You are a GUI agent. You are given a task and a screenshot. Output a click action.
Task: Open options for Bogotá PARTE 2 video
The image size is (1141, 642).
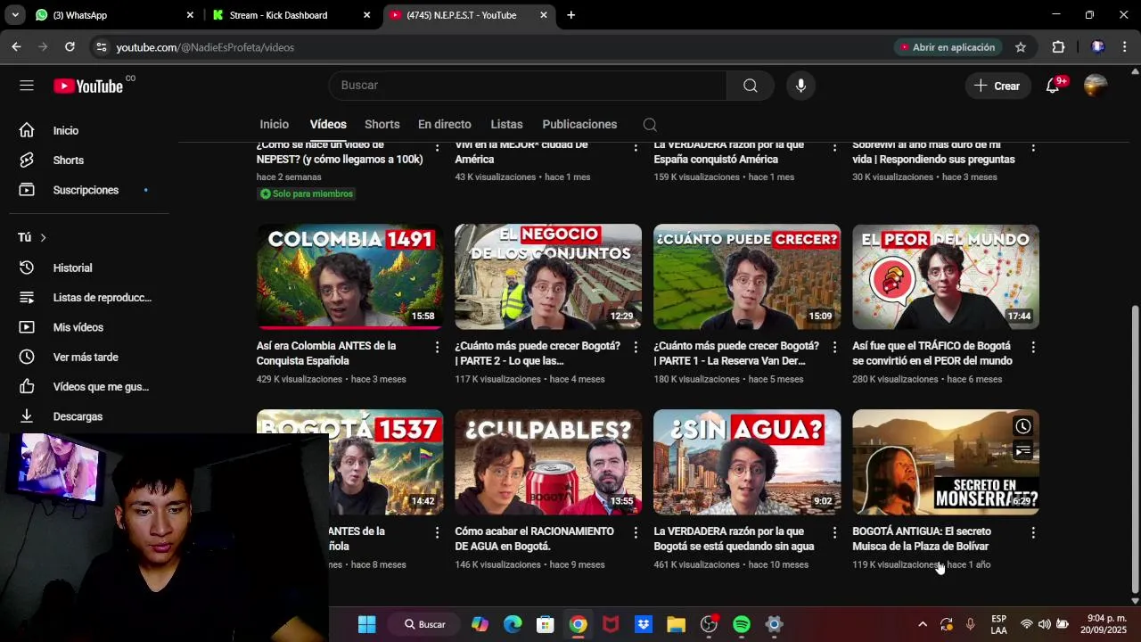[x=636, y=347]
